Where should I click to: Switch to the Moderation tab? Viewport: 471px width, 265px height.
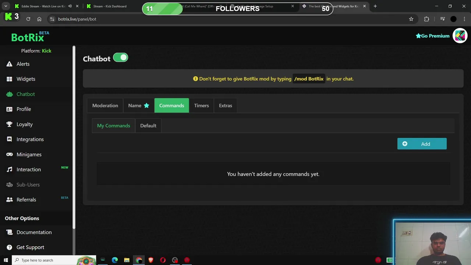click(105, 106)
